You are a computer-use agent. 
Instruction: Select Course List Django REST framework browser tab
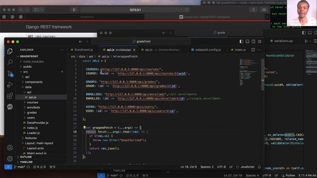tap(205, 17)
